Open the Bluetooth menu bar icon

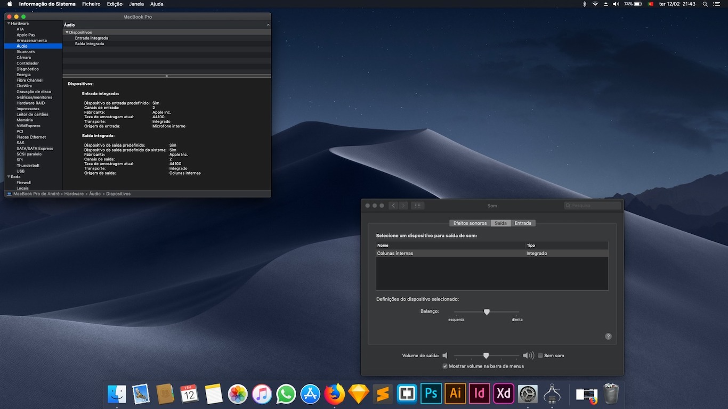coord(584,4)
